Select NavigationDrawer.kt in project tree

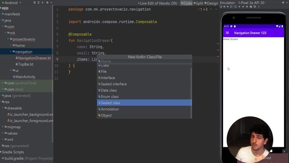tap(33, 58)
